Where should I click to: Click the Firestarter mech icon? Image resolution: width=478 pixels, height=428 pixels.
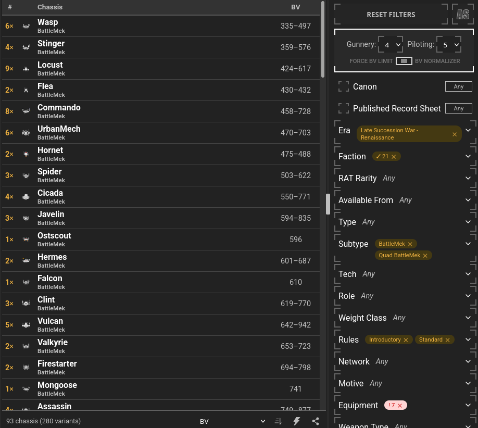pos(26,368)
